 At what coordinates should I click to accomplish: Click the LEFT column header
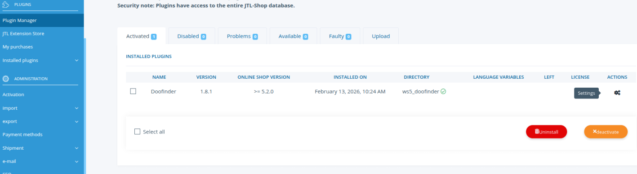tap(549, 77)
